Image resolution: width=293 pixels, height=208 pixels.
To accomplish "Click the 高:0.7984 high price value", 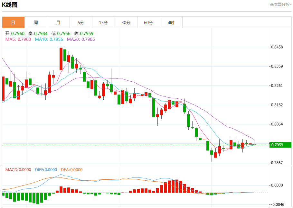I will 38,33.
